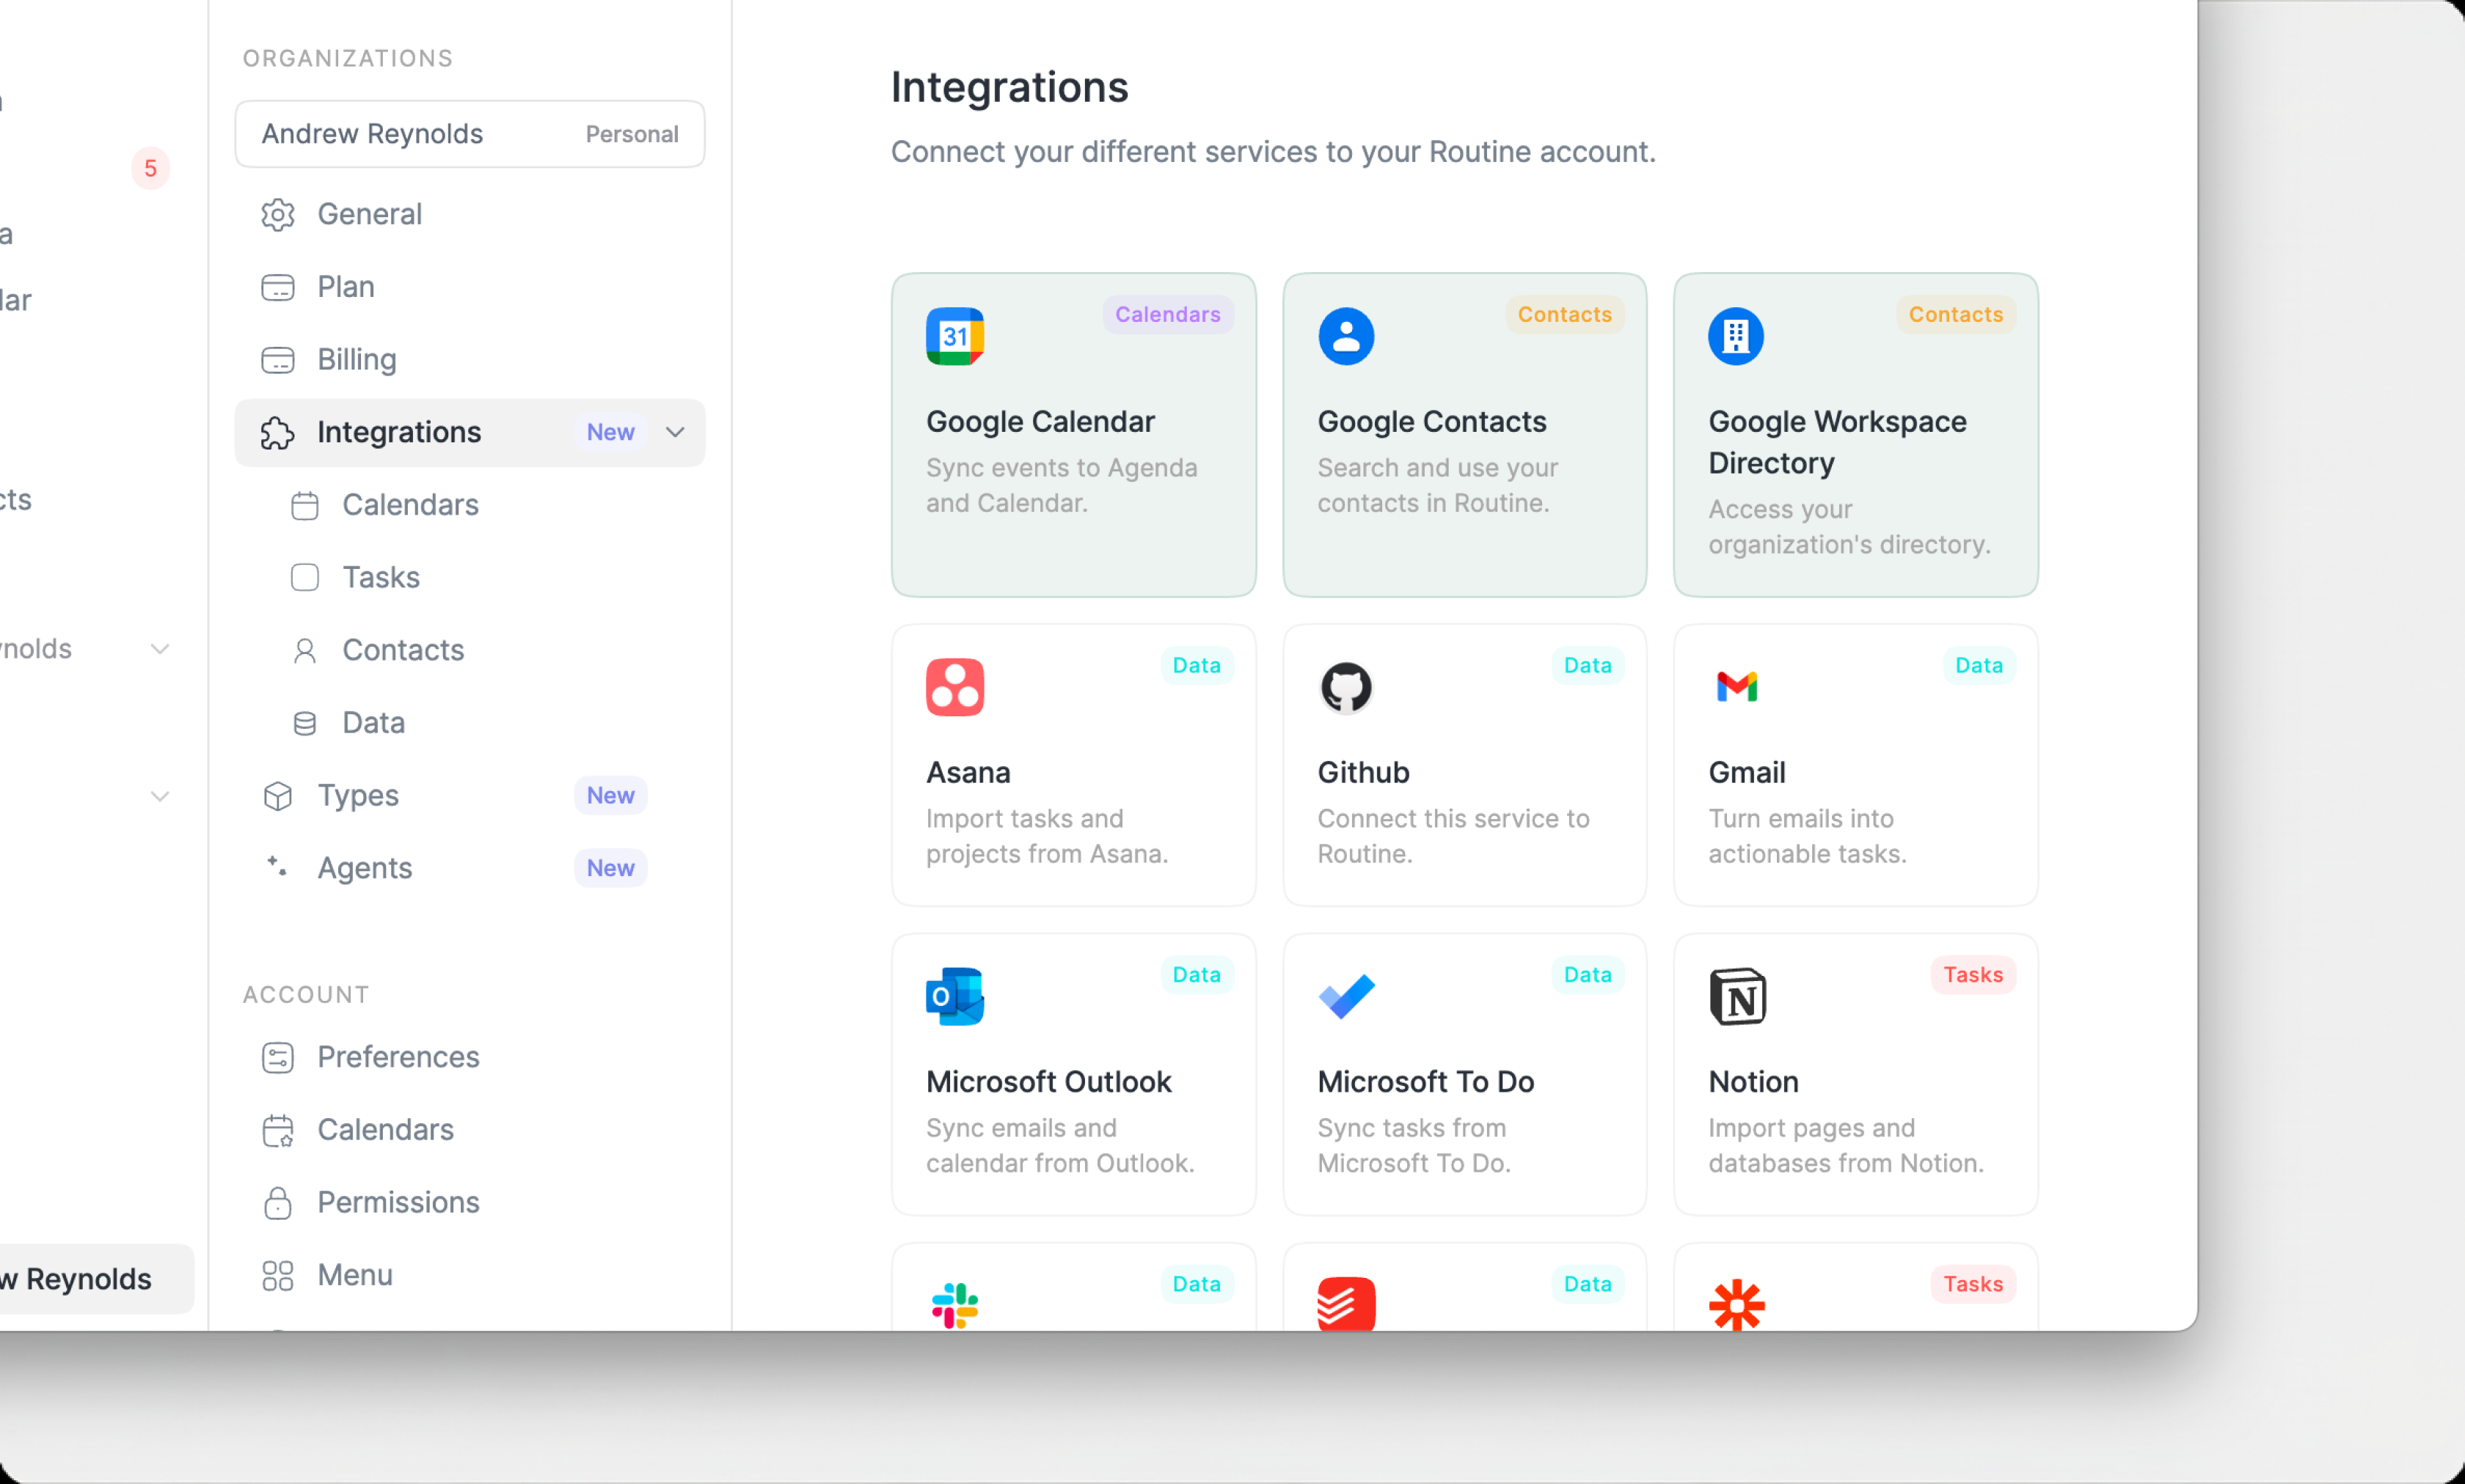Click the Calendars tag on Google Calendar
Image resolution: width=2465 pixels, height=1484 pixels.
[x=1167, y=315]
